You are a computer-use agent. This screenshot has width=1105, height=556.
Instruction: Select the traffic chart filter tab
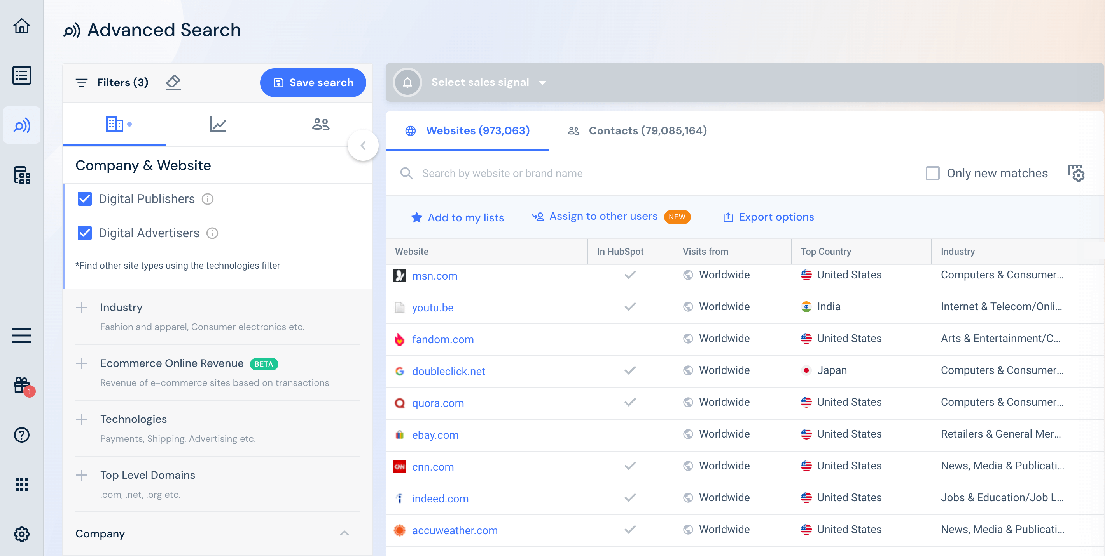click(217, 124)
